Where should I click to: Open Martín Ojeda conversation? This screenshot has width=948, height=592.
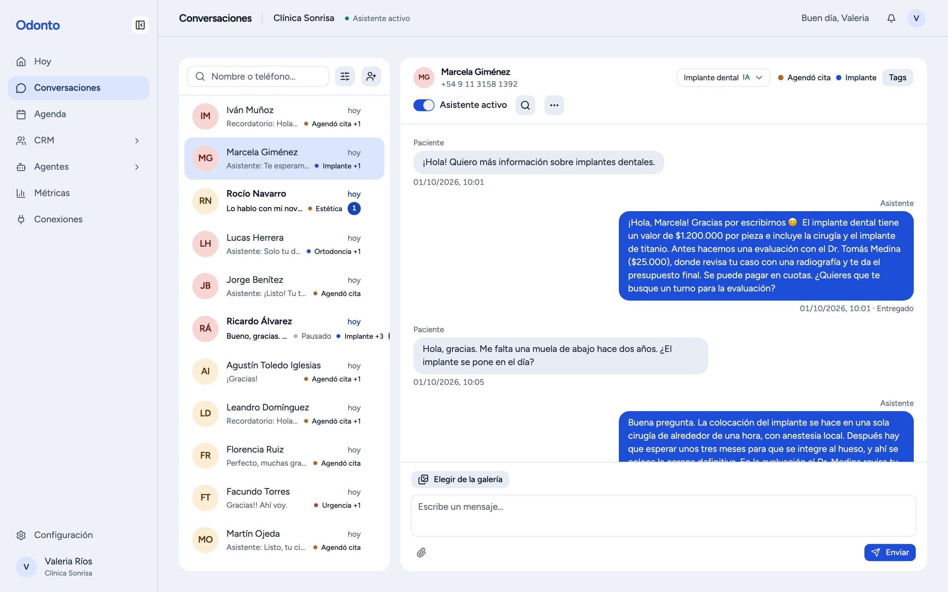284,540
